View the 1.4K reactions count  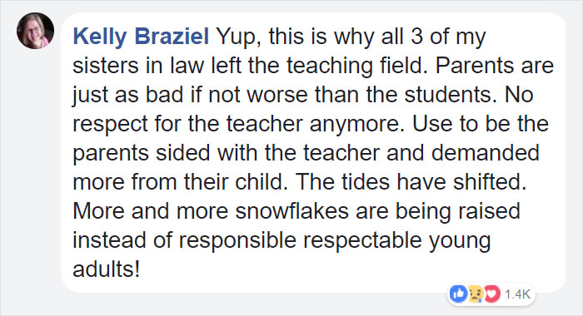coord(517,294)
